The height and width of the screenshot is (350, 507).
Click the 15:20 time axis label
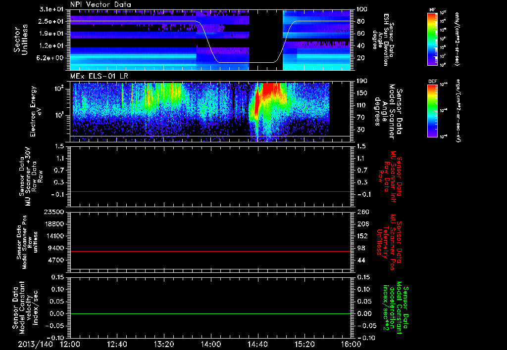click(x=304, y=344)
